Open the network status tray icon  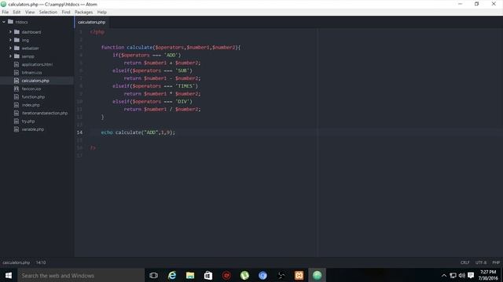(x=453, y=275)
